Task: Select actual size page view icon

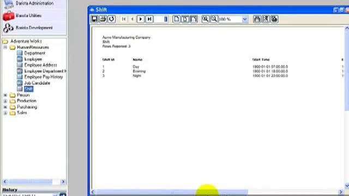Action: pos(177,19)
